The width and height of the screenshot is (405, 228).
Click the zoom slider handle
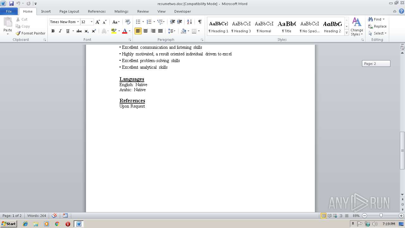click(x=381, y=216)
